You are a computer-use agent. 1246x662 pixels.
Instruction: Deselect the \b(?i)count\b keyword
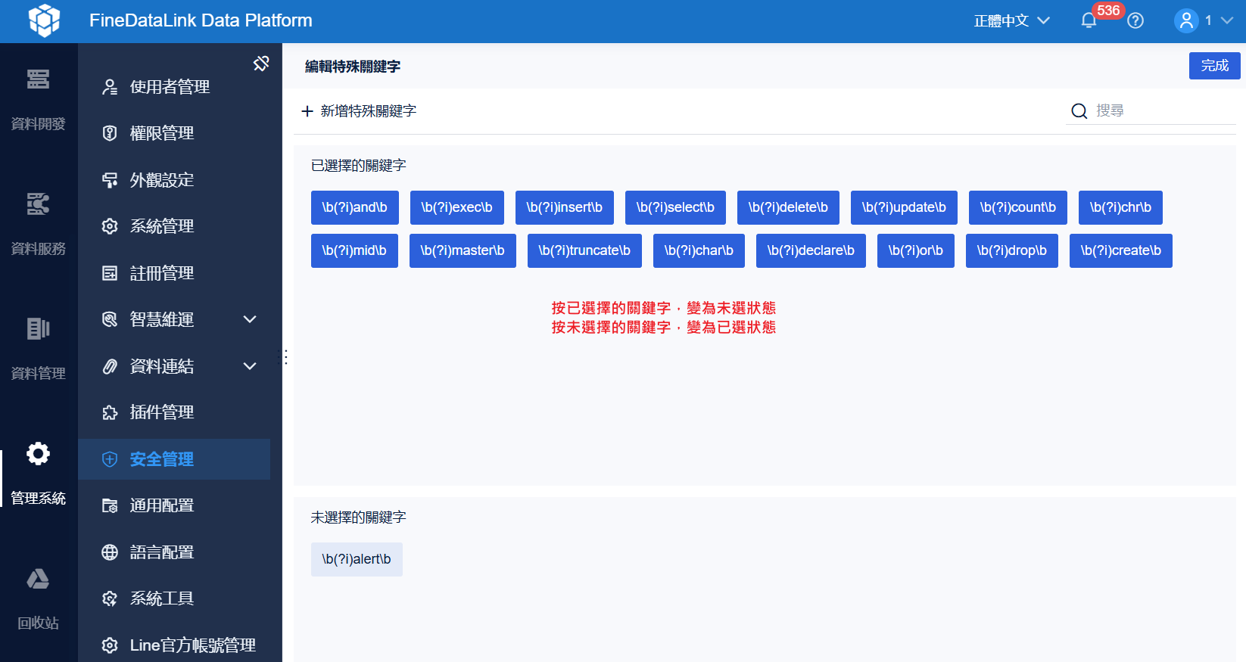1017,207
